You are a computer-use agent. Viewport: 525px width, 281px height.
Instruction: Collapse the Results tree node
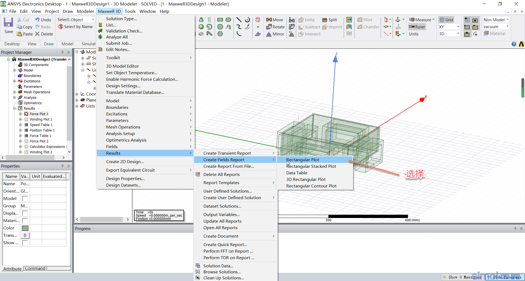(14, 109)
